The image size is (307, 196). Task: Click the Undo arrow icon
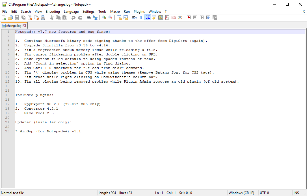coord(73,18)
